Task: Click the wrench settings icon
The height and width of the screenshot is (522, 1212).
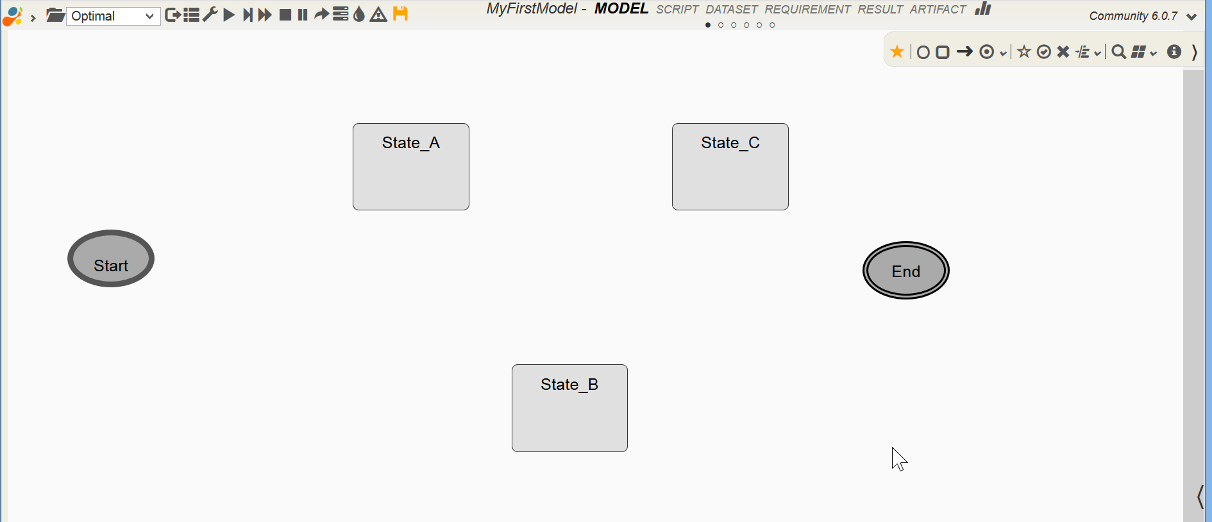Action: pos(210,15)
